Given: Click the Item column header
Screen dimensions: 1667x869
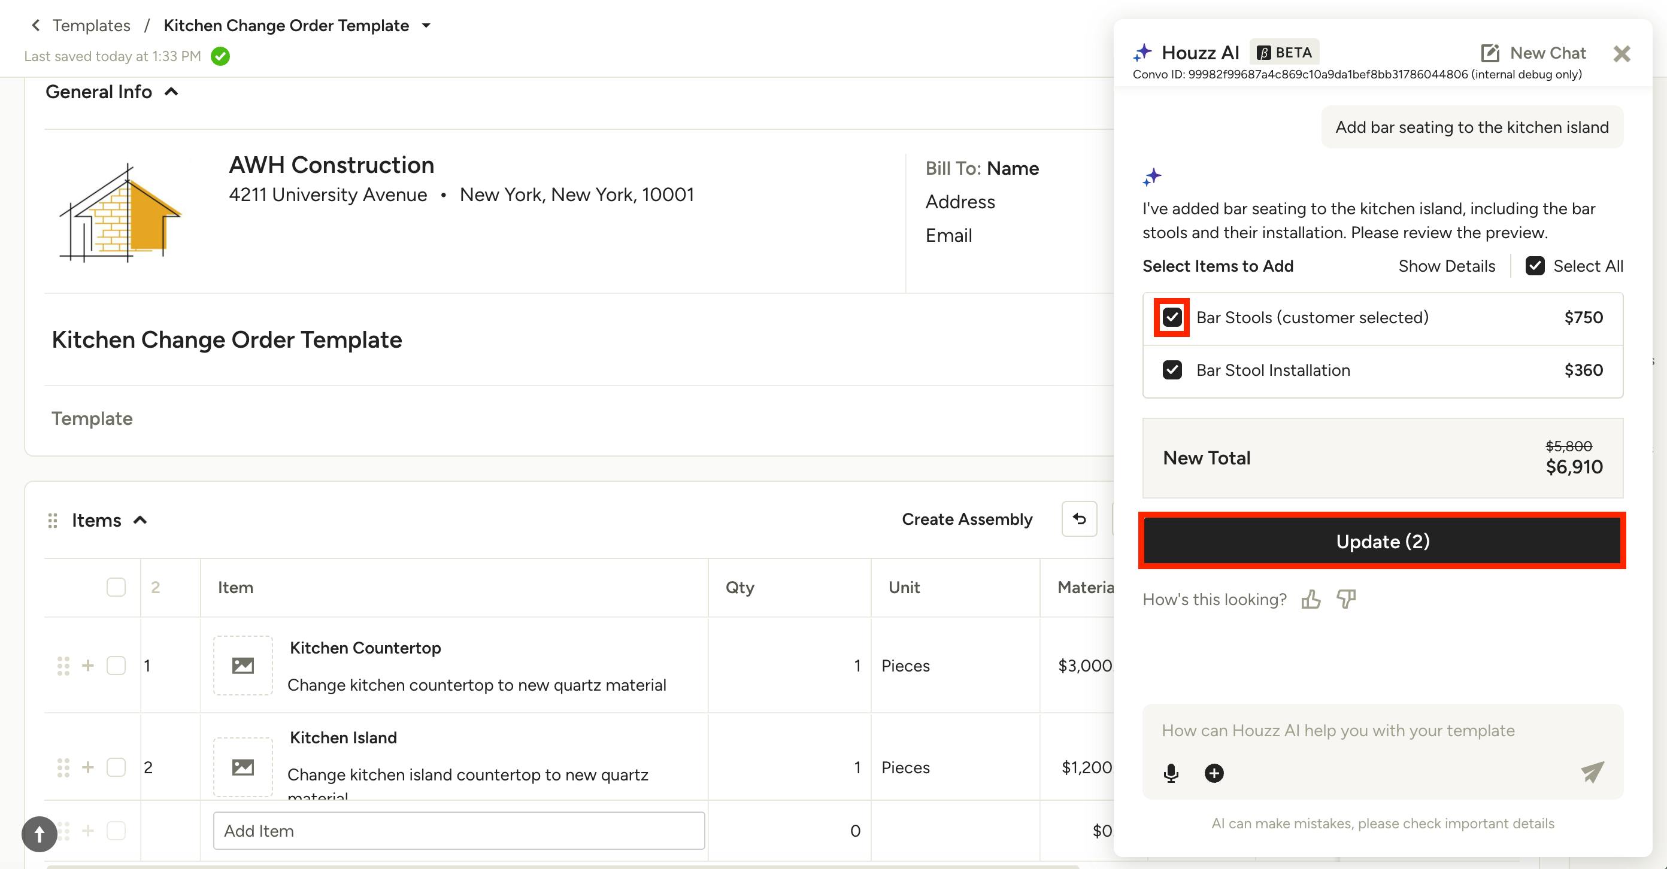Looking at the screenshot, I should pos(235,587).
